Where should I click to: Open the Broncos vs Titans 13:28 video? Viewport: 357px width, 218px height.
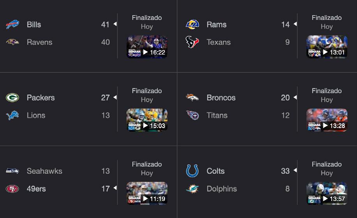click(327, 120)
